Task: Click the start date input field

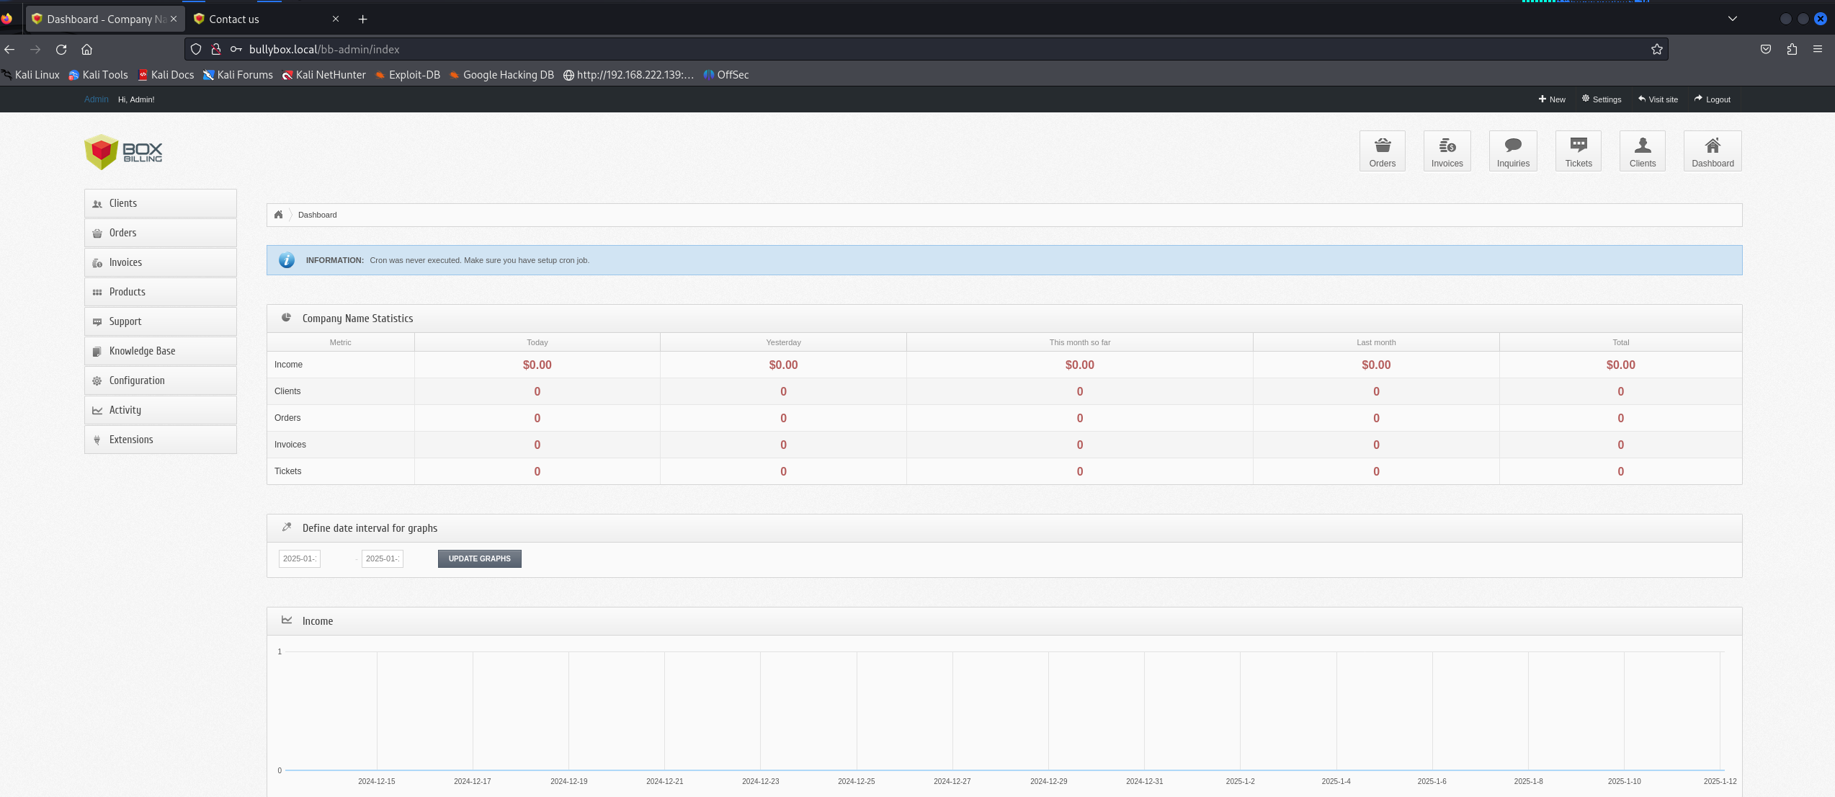Action: pos(300,558)
